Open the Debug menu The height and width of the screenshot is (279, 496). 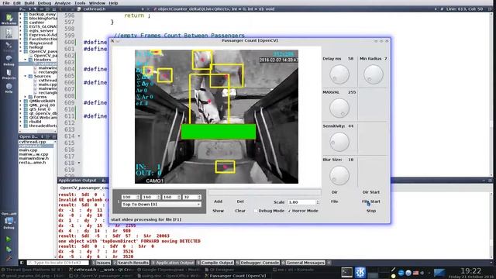click(x=44, y=3)
